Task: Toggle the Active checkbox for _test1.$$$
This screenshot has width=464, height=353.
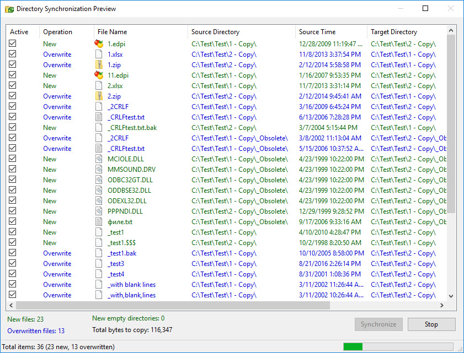Action: [x=12, y=242]
